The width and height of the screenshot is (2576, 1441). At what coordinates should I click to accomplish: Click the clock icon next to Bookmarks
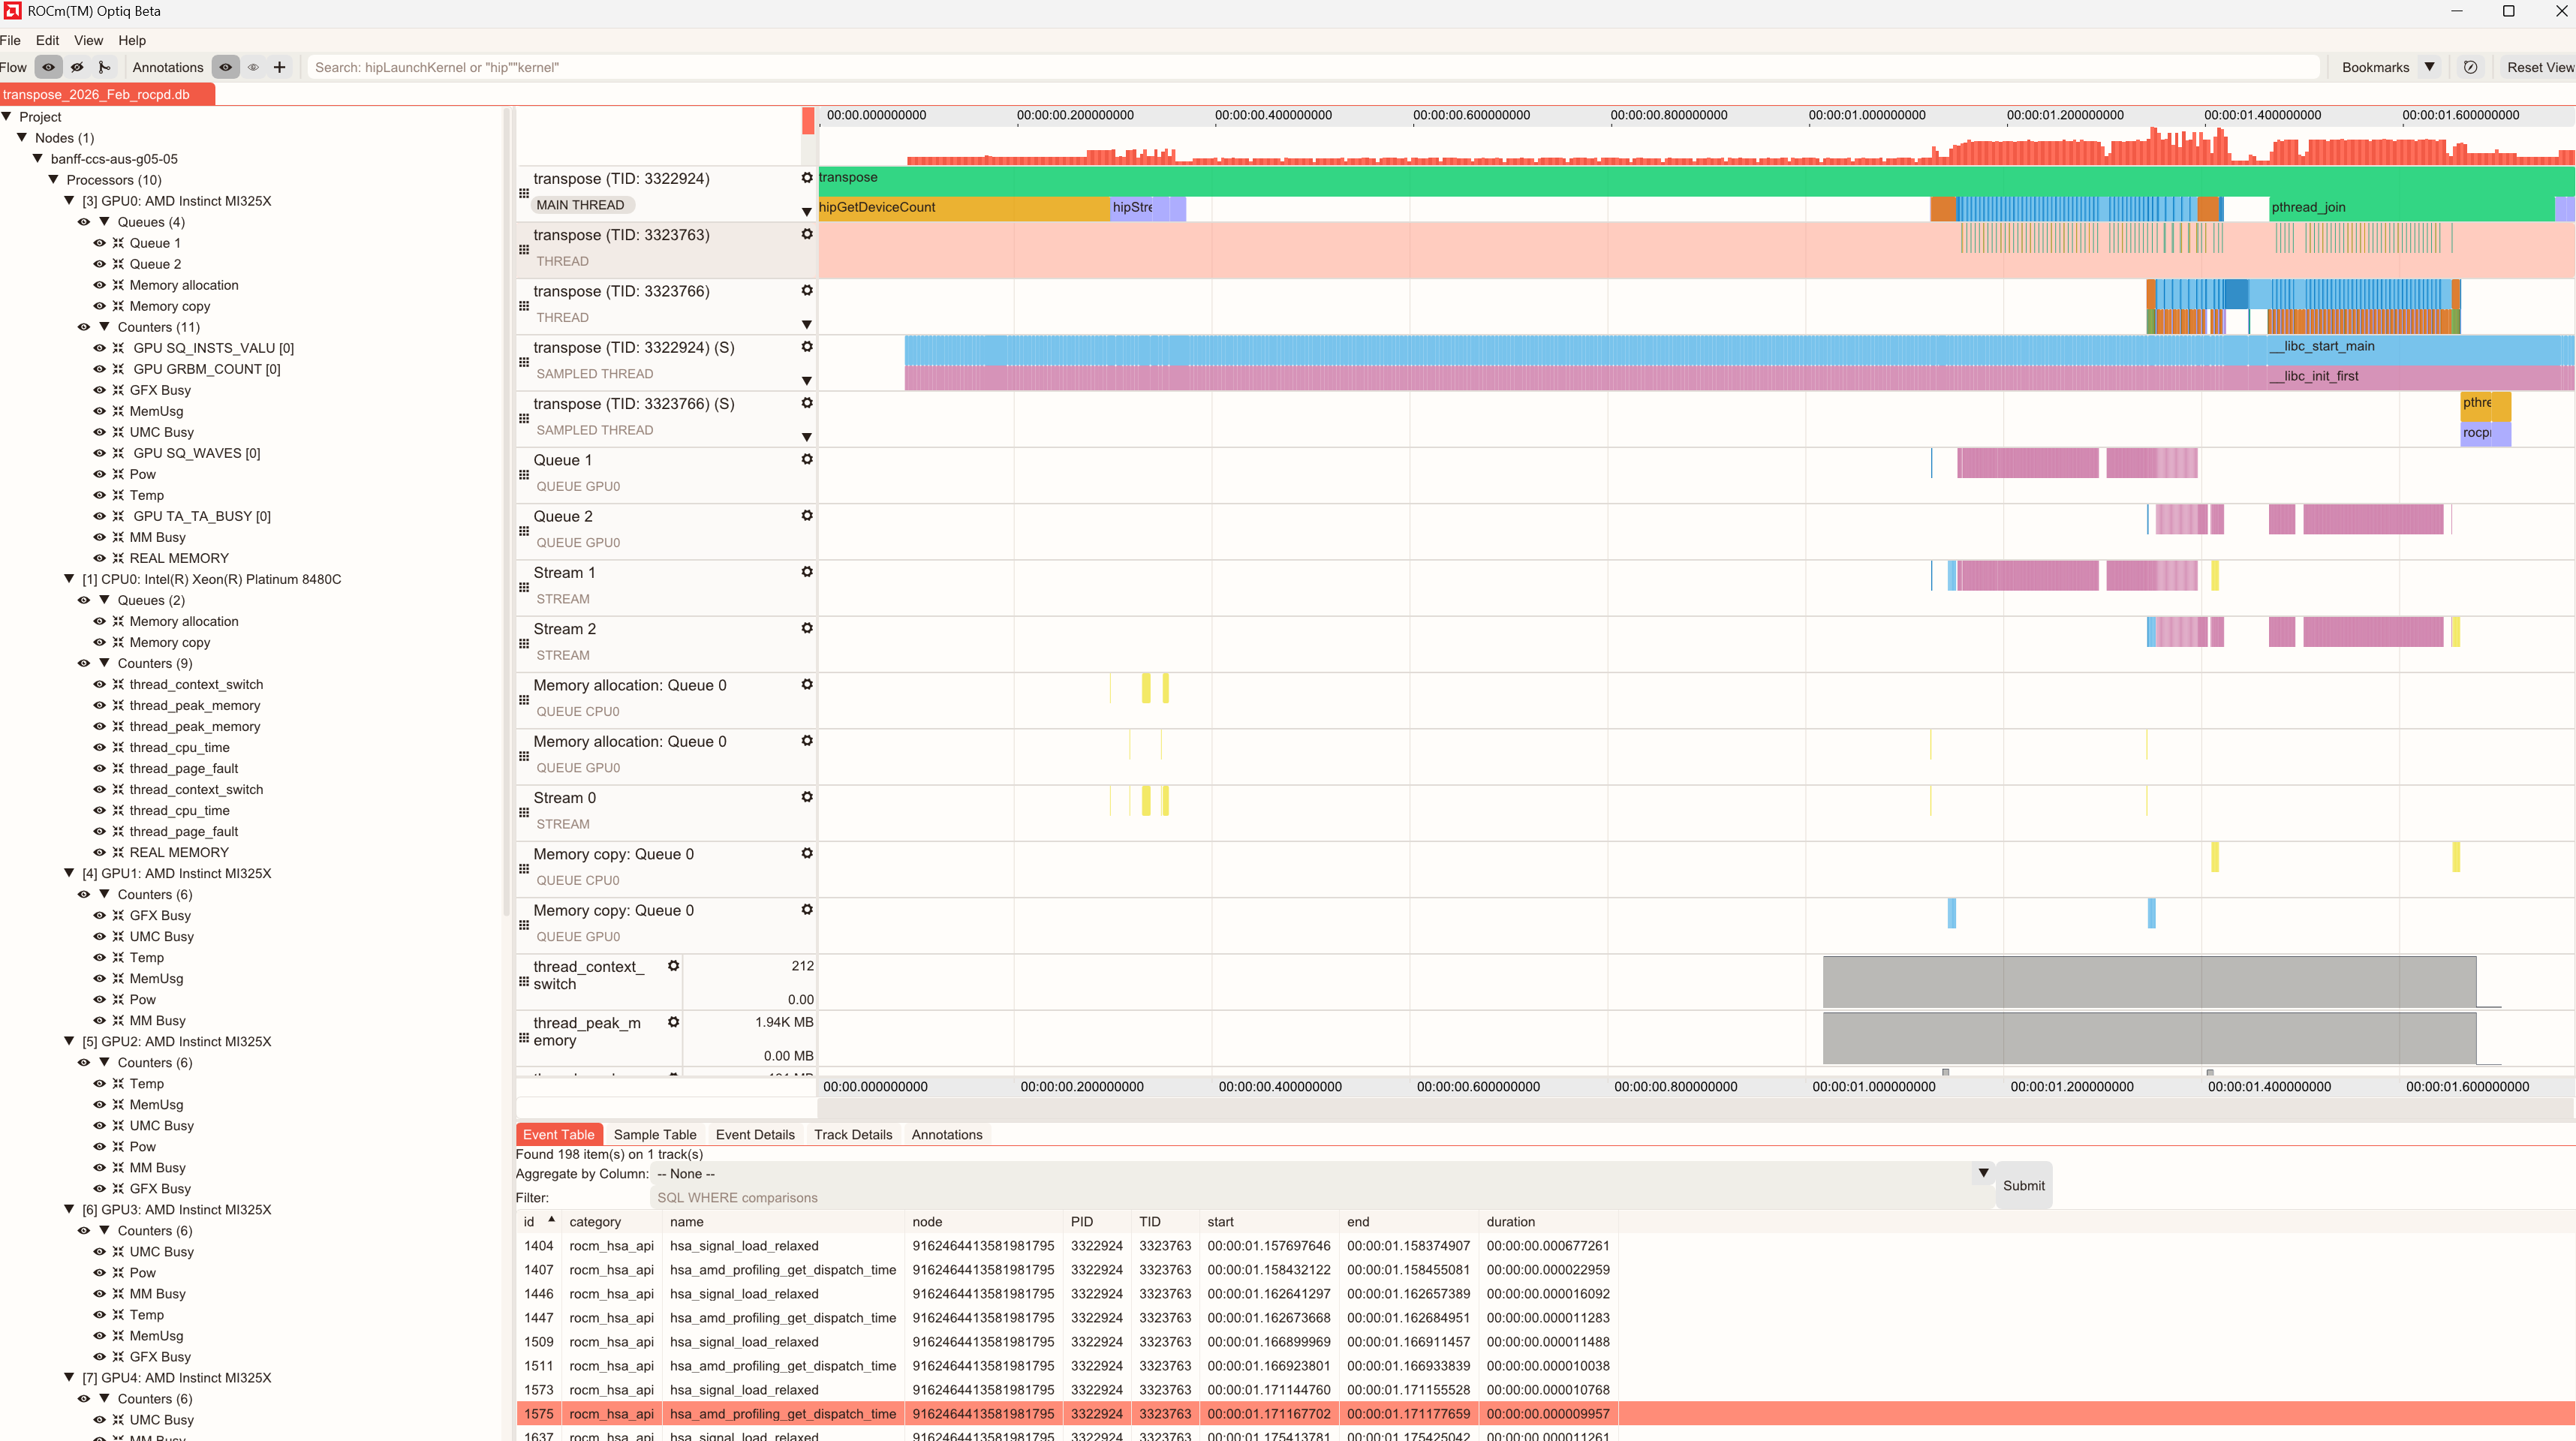(2470, 67)
